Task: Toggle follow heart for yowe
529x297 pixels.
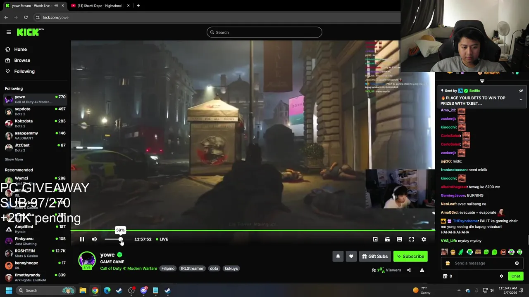Action: pyautogui.click(x=351, y=256)
